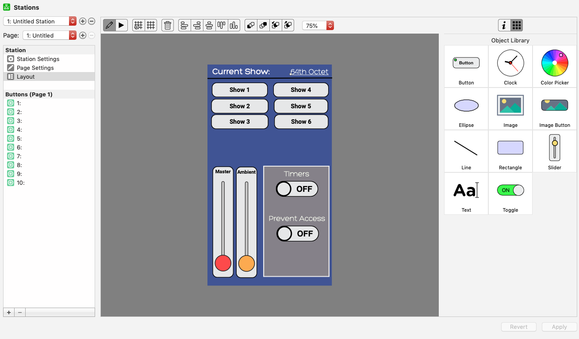Open the 75% zoom level dropdown
579x339 pixels.
(x=318, y=26)
